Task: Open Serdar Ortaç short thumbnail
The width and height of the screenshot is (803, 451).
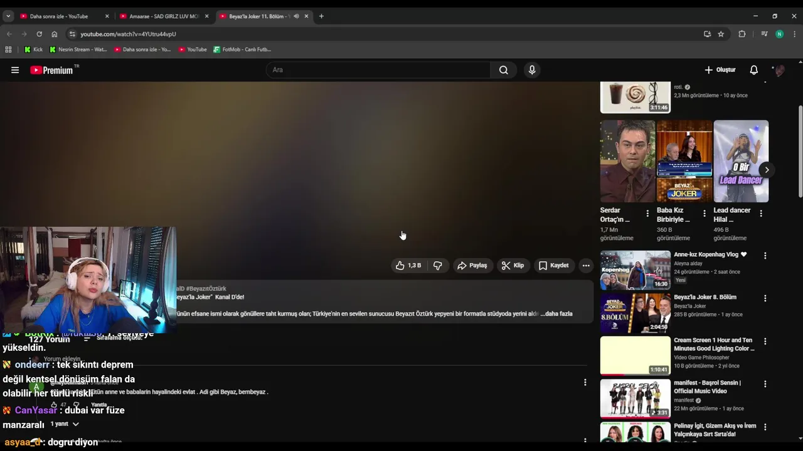Action: pos(627,162)
